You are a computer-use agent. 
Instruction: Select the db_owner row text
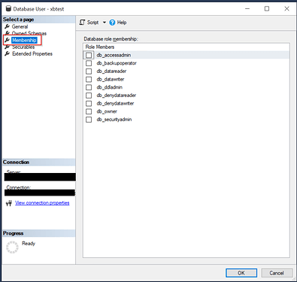107,111
